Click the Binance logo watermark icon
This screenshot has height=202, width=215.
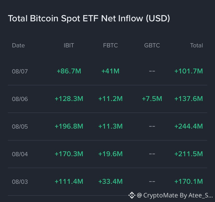[x=132, y=195]
